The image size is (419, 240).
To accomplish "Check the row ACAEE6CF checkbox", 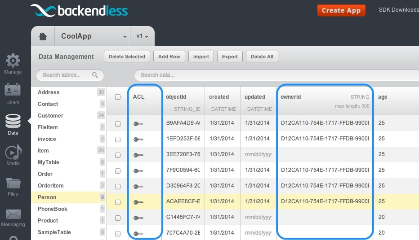I will (118, 202).
